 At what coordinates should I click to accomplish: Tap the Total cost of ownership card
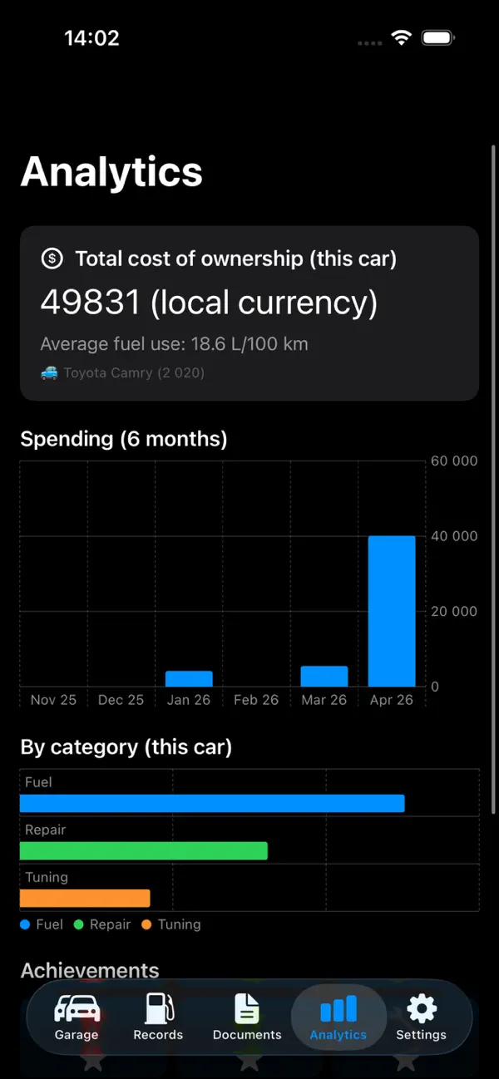249,313
